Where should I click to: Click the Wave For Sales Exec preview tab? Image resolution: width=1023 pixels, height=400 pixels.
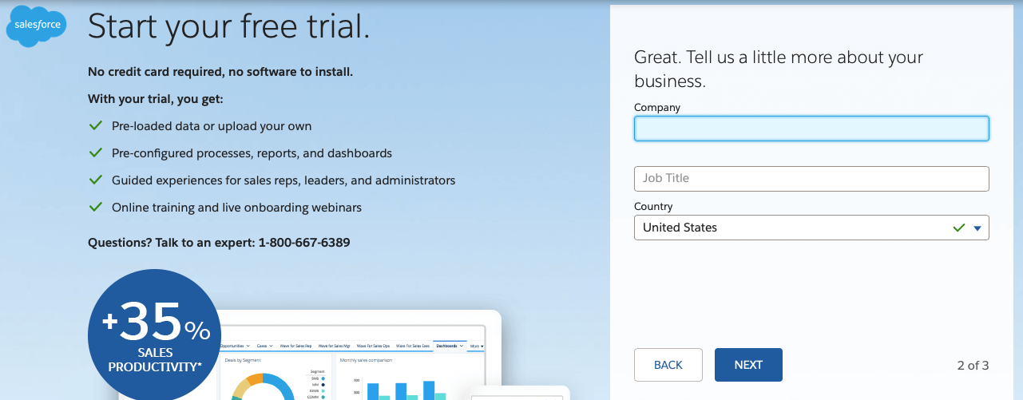413,346
